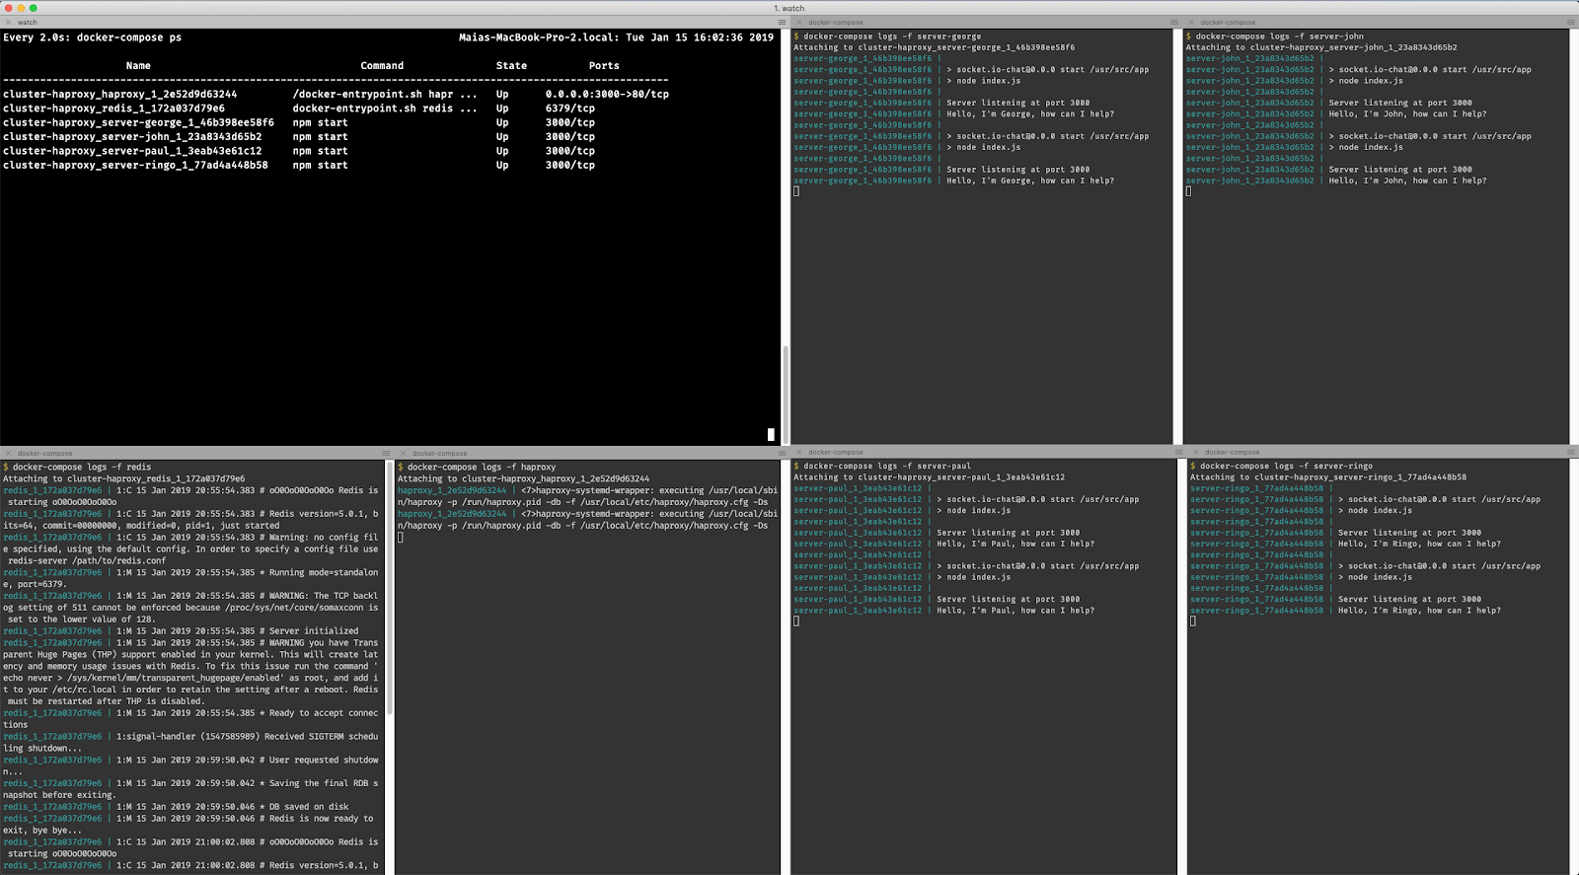Close the watch pane with its x icon
1579x875 pixels.
tap(8, 22)
